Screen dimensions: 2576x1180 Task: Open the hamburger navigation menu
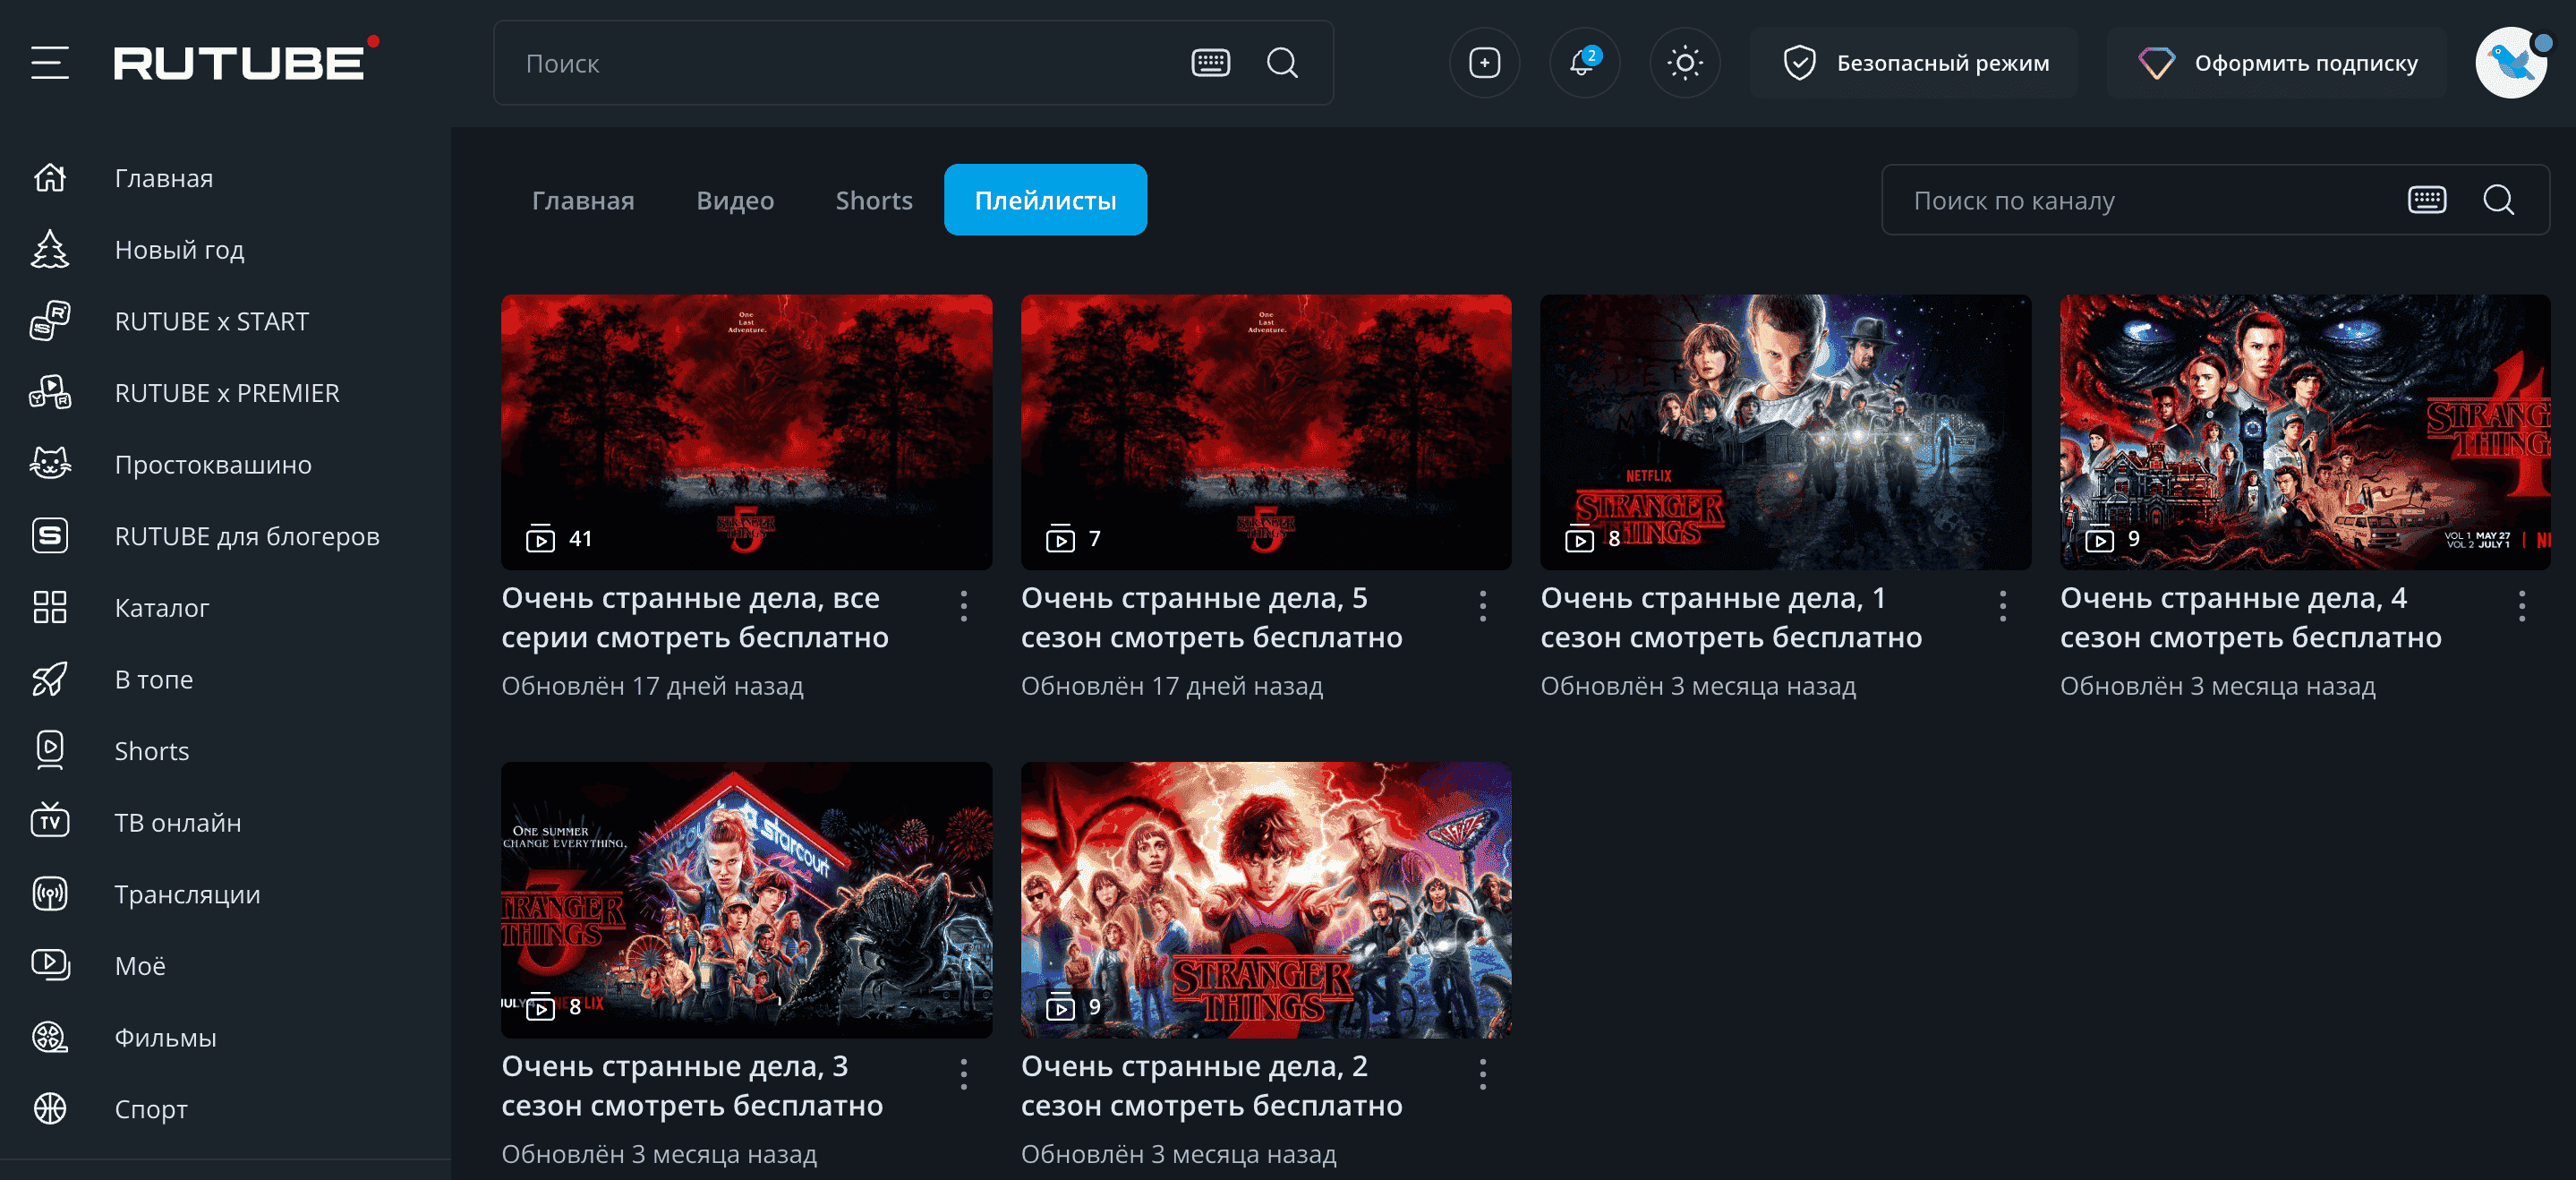(49, 63)
